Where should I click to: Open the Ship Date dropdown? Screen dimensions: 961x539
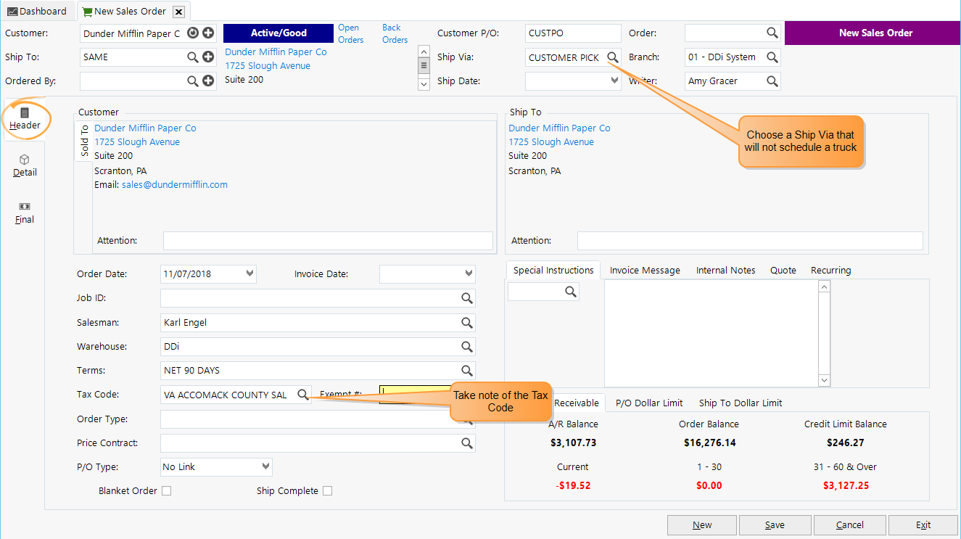(x=614, y=81)
